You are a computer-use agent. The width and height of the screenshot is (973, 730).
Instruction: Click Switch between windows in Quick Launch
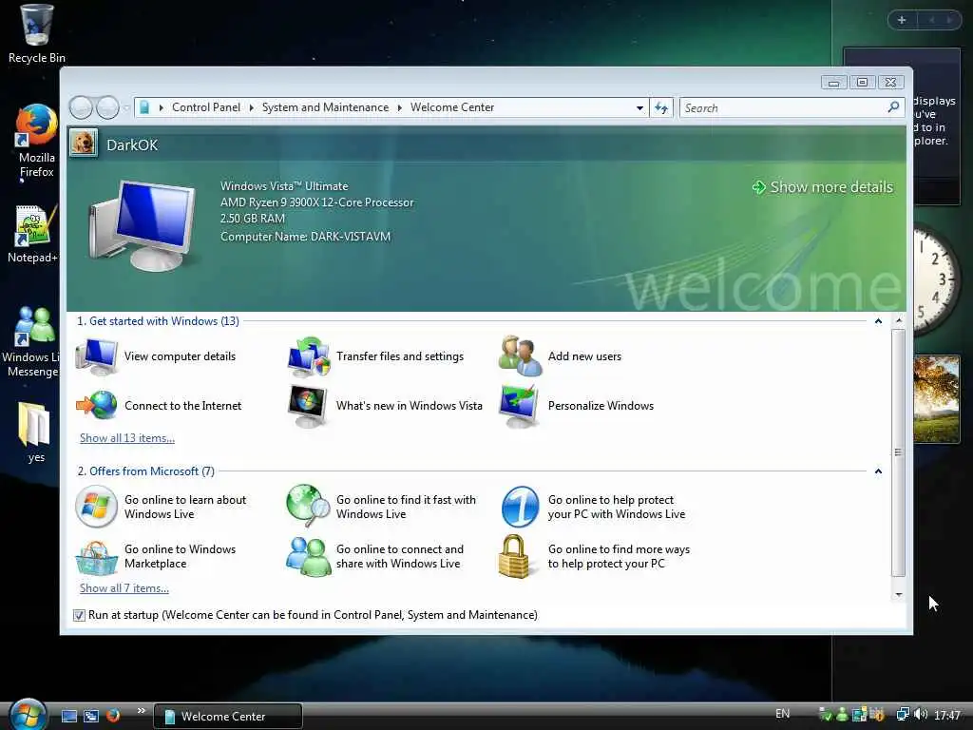point(91,716)
